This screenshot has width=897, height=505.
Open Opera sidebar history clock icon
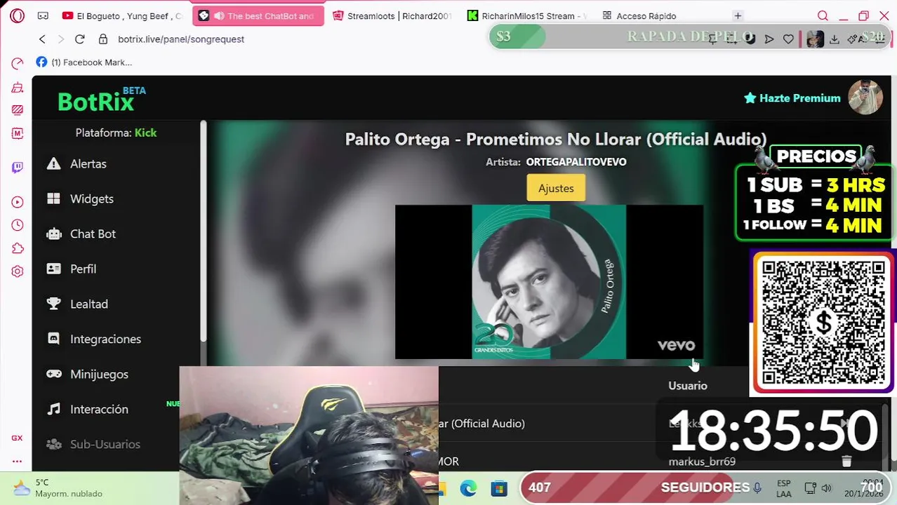18,225
